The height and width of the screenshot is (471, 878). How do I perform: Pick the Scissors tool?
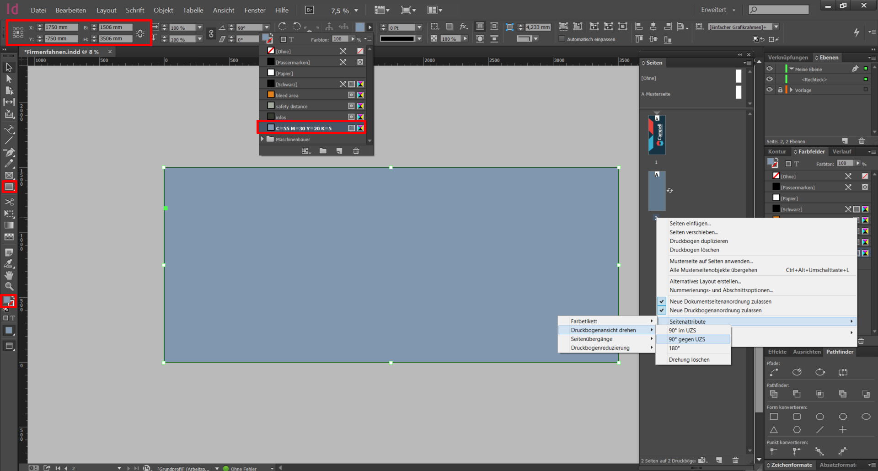(9, 202)
